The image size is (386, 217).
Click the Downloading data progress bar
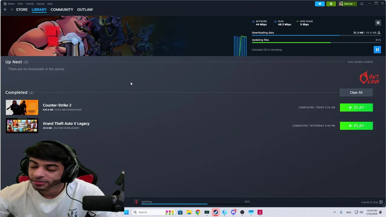[x=316, y=36]
